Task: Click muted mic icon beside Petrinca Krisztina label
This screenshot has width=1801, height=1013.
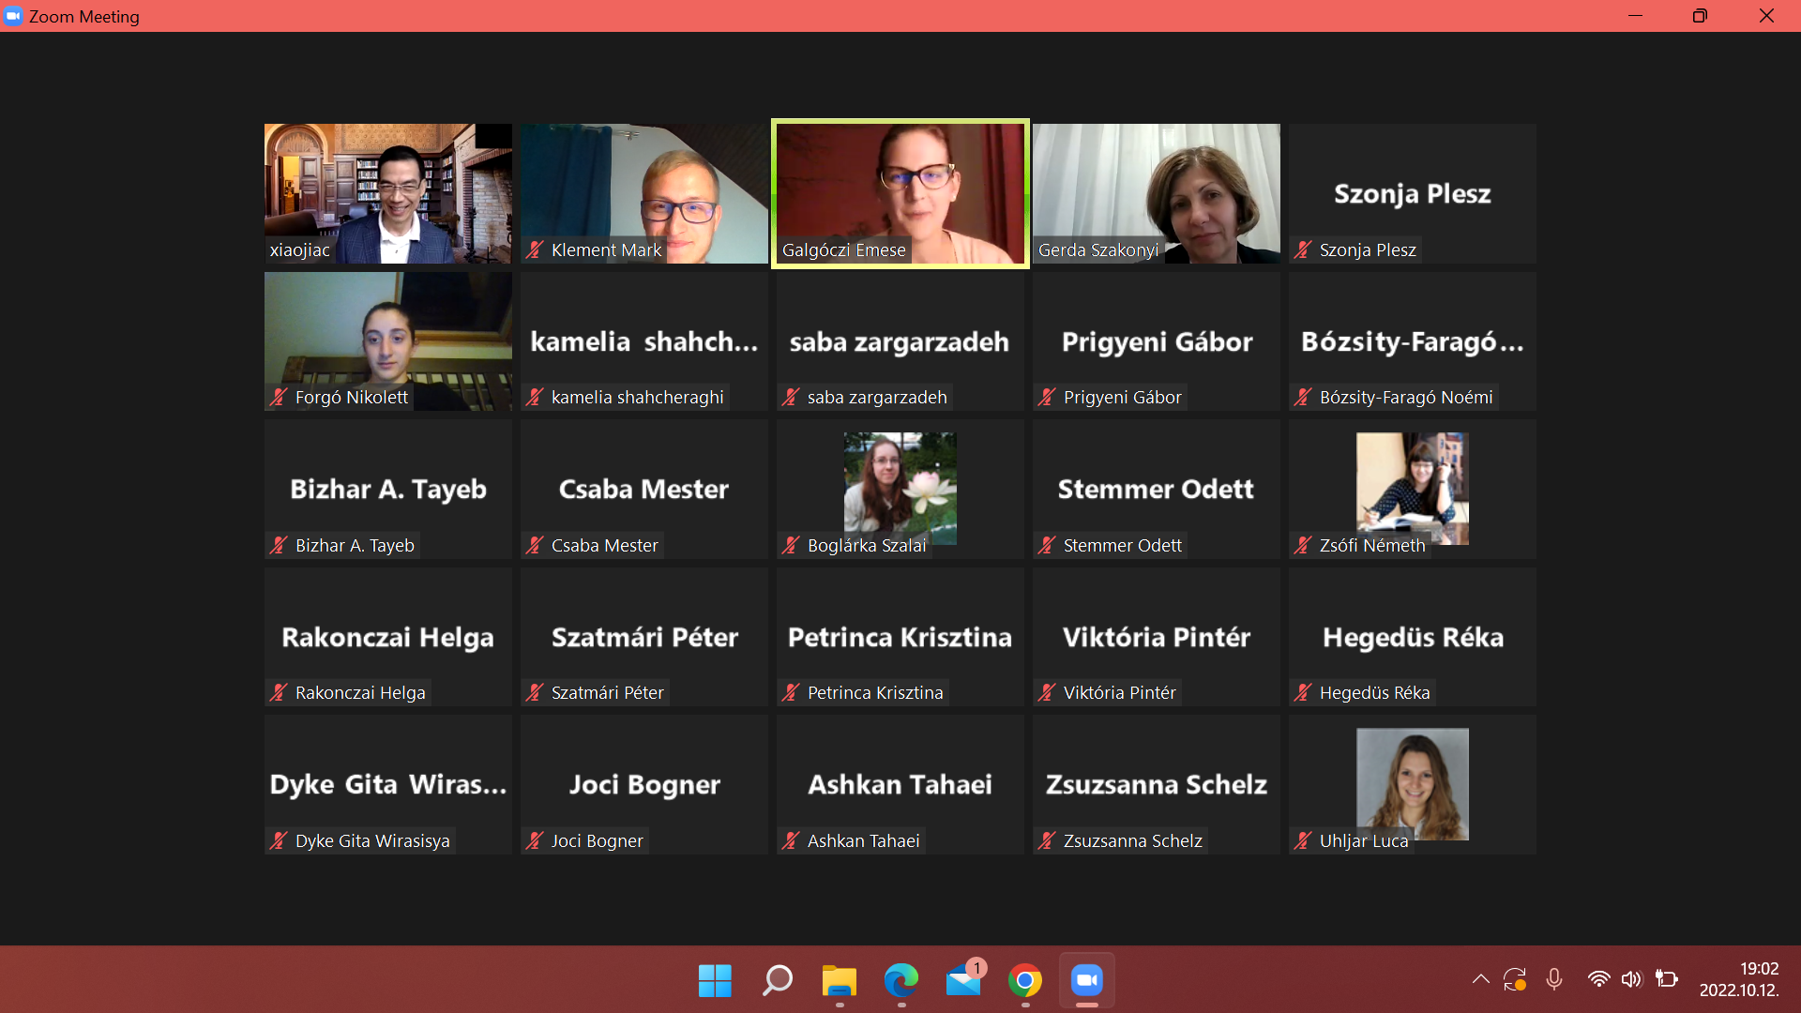Action: 791,692
